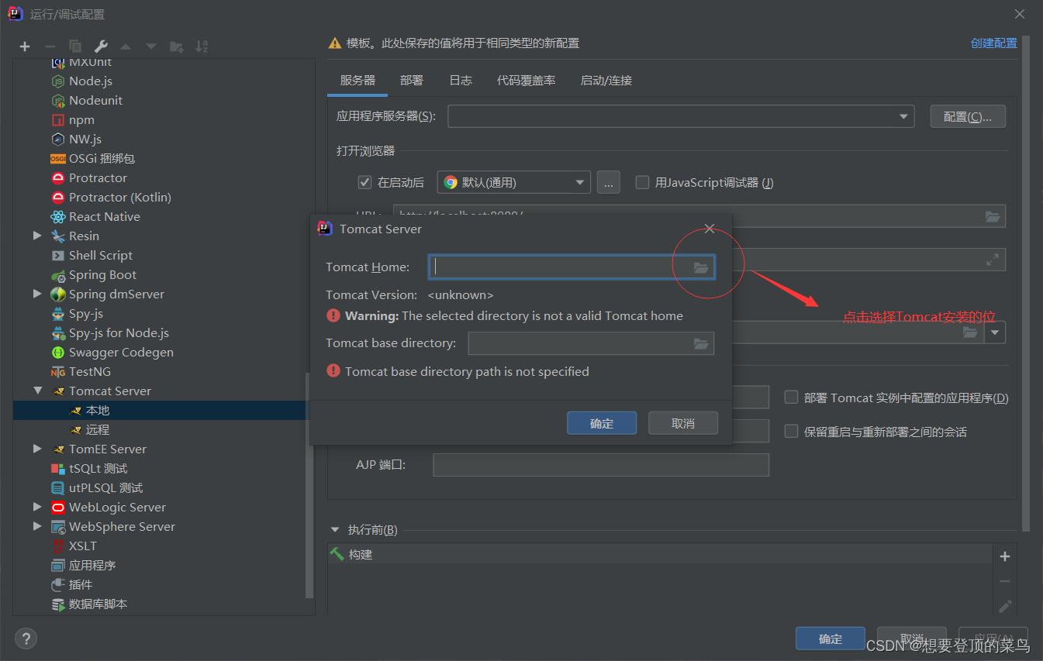Click the move up arrow in toolbar
Viewport: 1043px width, 661px height.
pyautogui.click(x=126, y=46)
